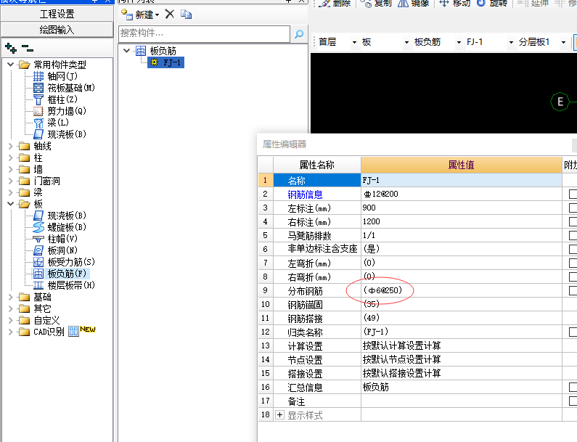Toggle checkbox for 归类名称 row
Viewport: 577px width, 442px height.
pyautogui.click(x=573, y=332)
